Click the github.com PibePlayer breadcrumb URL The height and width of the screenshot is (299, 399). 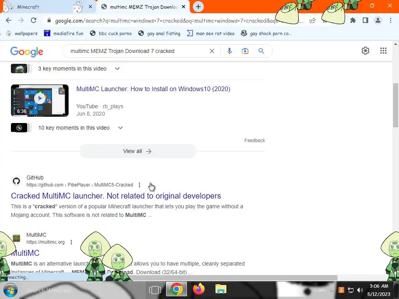coord(79,185)
